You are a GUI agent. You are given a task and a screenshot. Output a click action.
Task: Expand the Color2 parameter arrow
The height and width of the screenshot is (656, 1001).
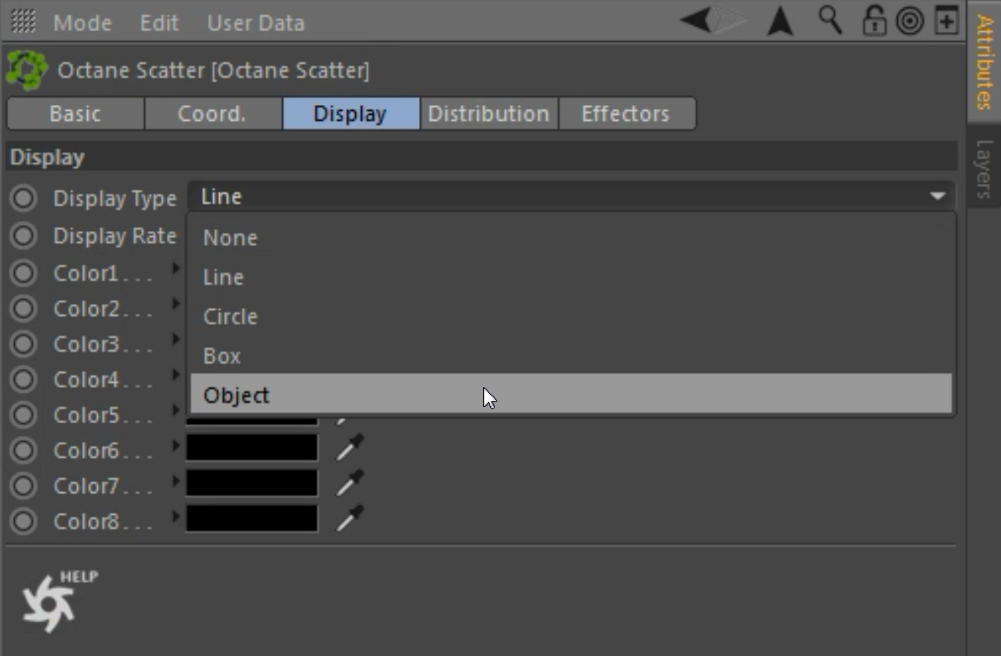pyautogui.click(x=175, y=304)
